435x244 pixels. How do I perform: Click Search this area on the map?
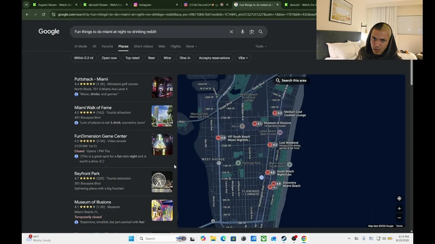[291, 81]
